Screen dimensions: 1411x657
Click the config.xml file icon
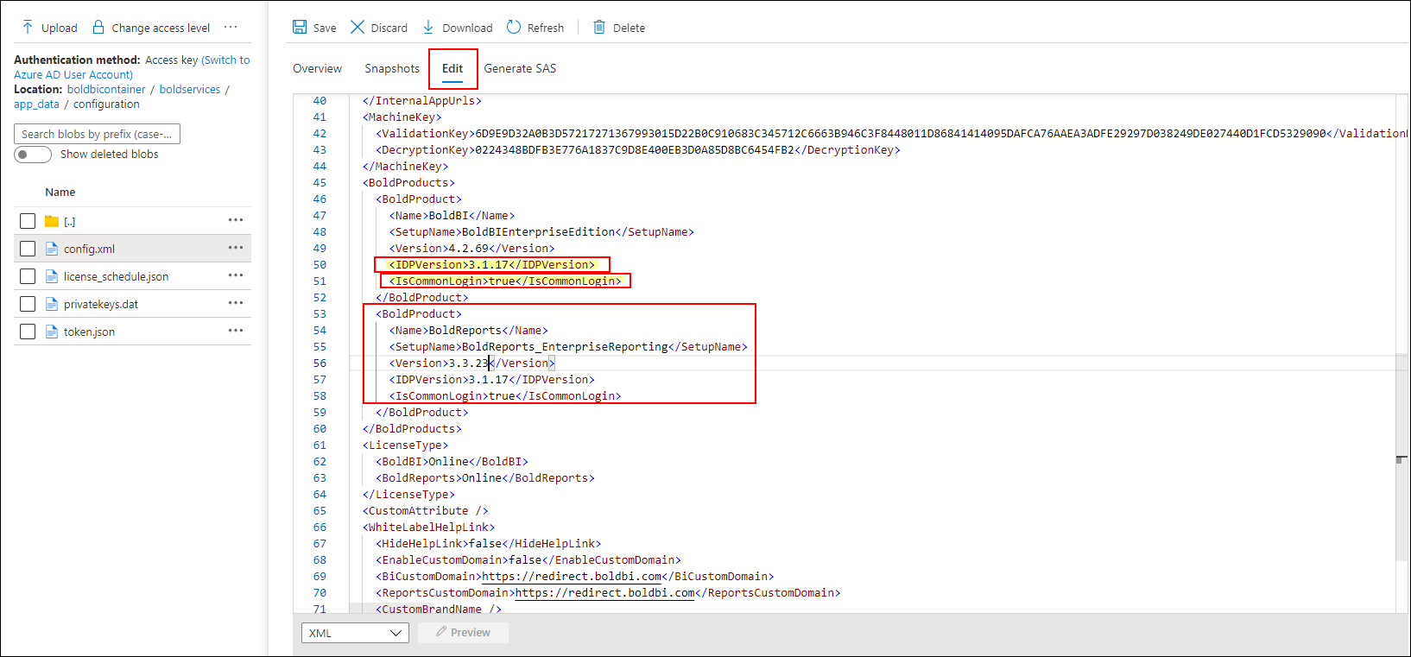(x=52, y=249)
